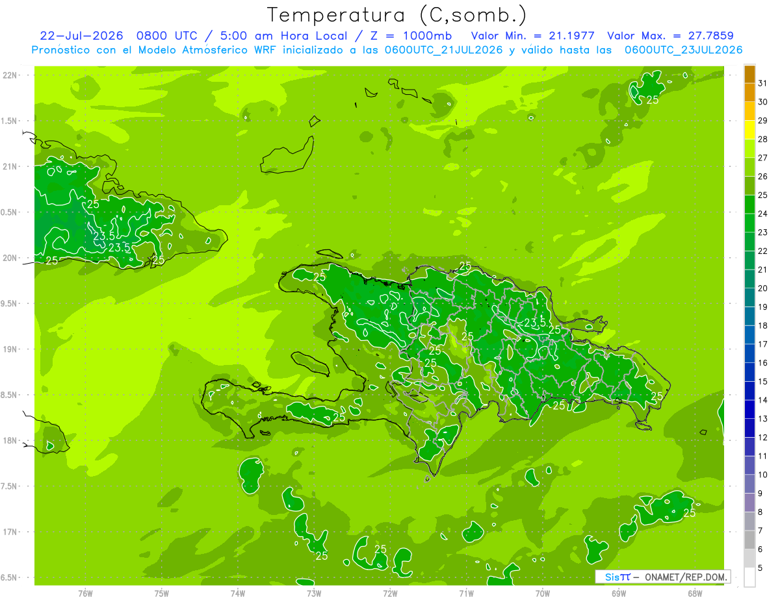
Task: Click the "ONAMET/REP.DOM." credit label
Action: [686, 577]
